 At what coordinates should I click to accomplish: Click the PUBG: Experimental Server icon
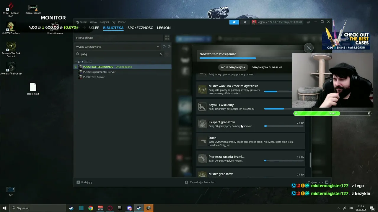80,72
